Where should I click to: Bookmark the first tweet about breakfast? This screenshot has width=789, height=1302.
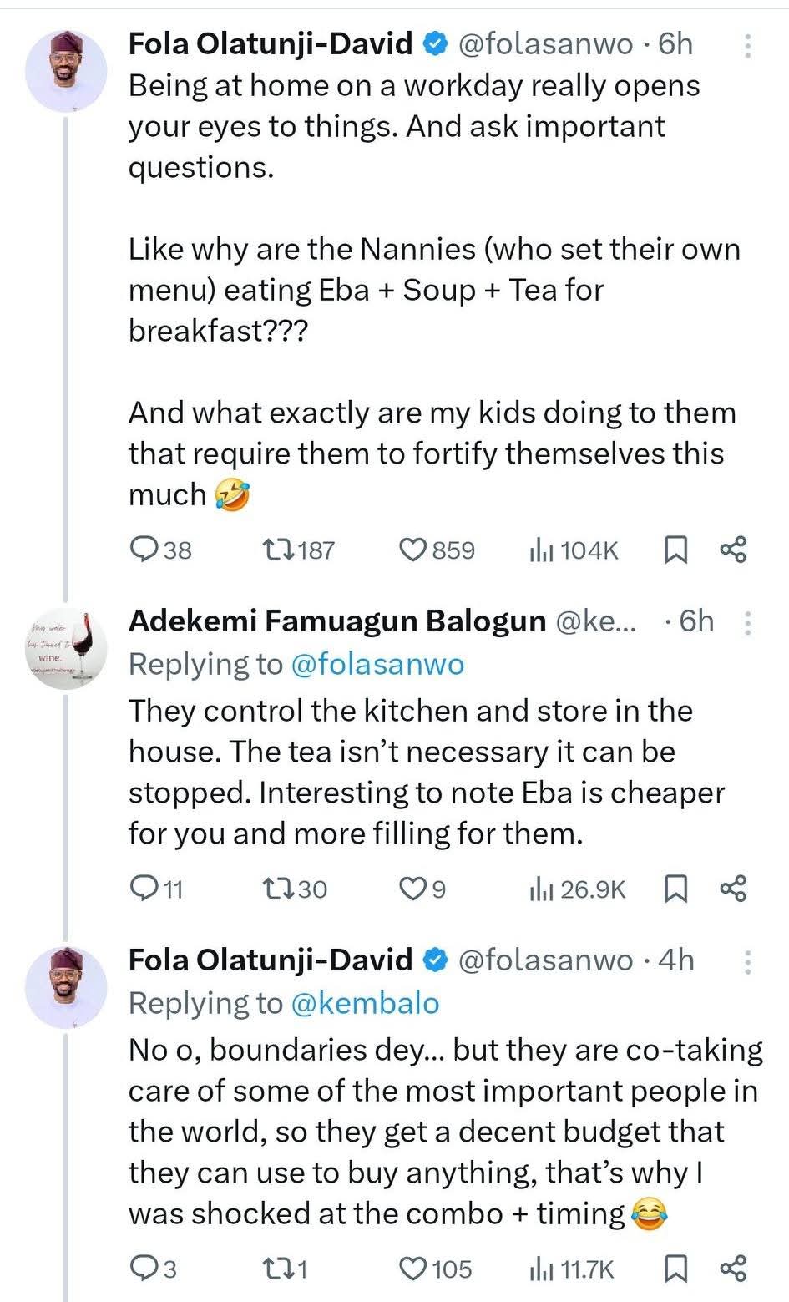[x=675, y=549]
